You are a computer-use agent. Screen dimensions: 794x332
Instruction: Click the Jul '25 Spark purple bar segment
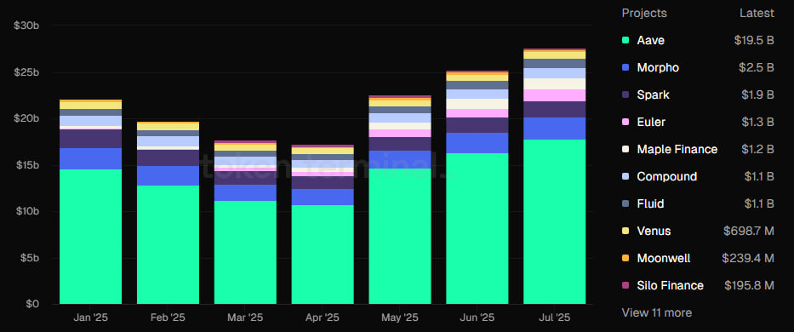[x=555, y=110]
